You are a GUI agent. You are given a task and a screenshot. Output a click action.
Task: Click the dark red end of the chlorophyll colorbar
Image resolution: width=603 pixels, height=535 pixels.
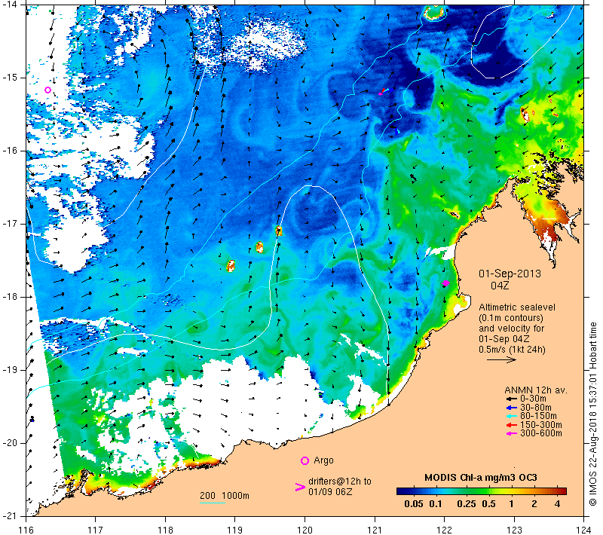pyautogui.click(x=562, y=491)
